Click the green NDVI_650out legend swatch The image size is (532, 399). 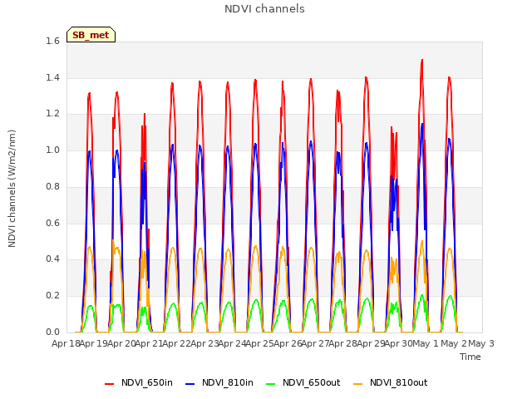271,383
